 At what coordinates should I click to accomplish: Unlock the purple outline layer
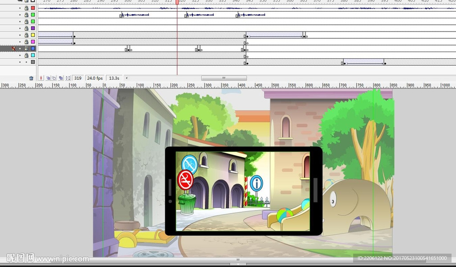coord(26,28)
